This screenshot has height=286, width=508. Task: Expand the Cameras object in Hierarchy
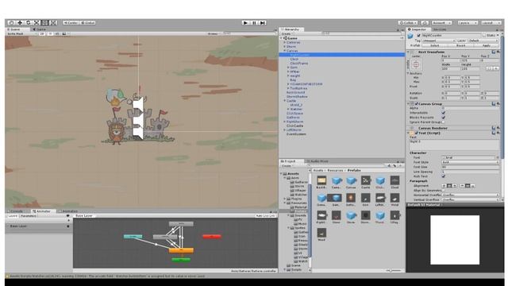[285, 42]
